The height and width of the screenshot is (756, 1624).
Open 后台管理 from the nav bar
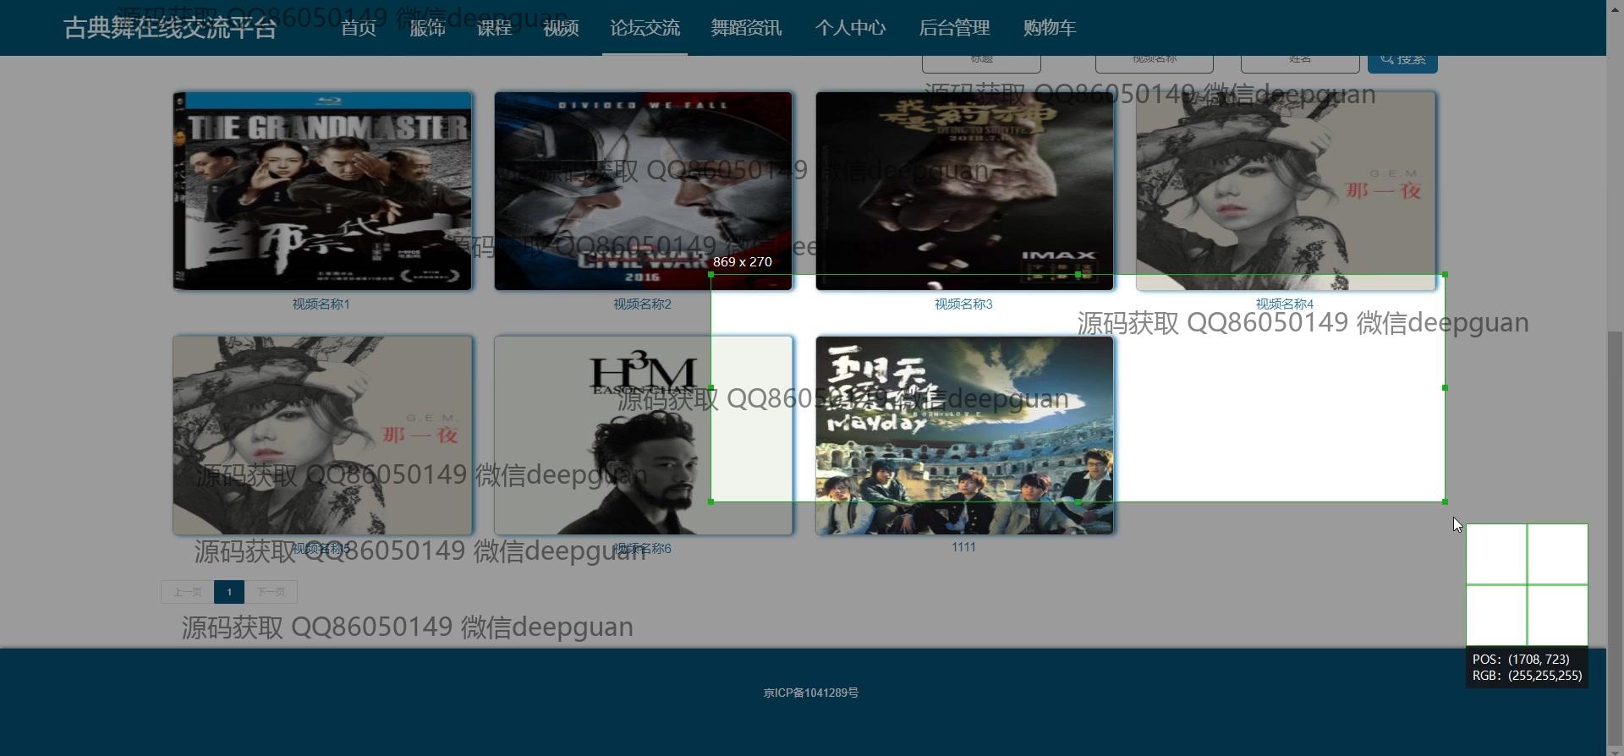[x=954, y=28]
